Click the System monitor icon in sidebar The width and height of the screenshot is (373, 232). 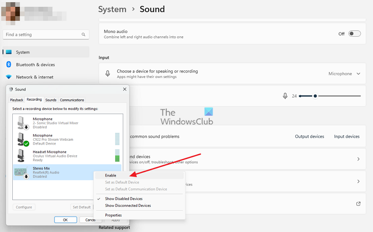(x=9, y=52)
